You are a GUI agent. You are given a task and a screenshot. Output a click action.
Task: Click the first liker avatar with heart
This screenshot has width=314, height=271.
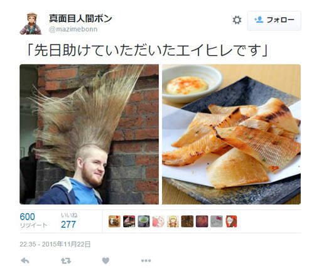pyautogui.click(x=114, y=221)
